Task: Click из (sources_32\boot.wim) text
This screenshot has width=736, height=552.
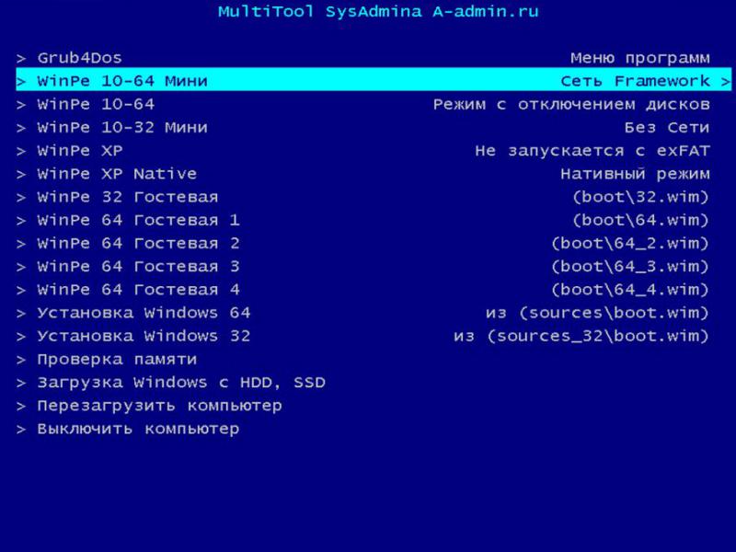Action: (x=581, y=336)
